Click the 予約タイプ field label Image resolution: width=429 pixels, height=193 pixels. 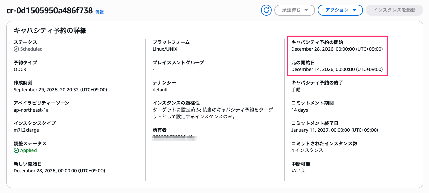(25, 63)
